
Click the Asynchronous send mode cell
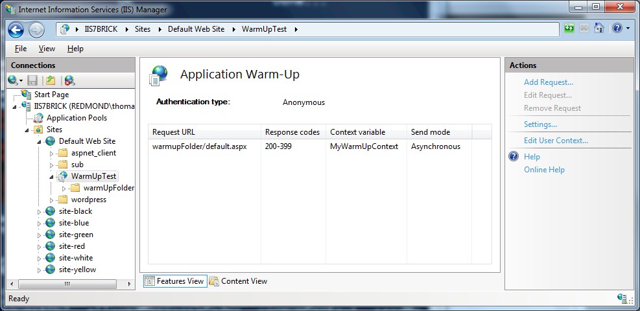click(436, 146)
